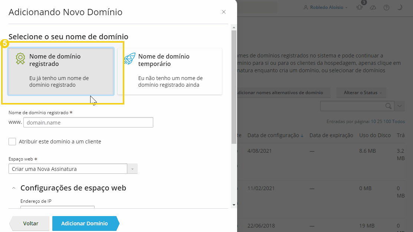Click the cloud sync status icon
The image size is (413, 232).
coord(373,7)
